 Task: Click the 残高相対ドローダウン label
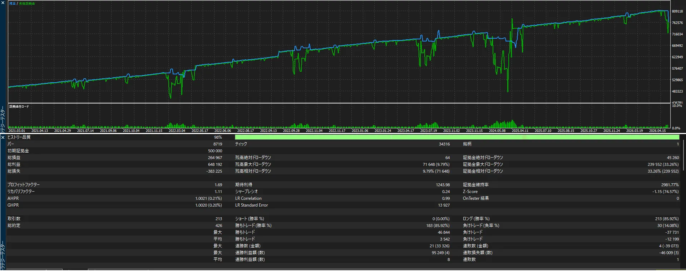coord(253,171)
